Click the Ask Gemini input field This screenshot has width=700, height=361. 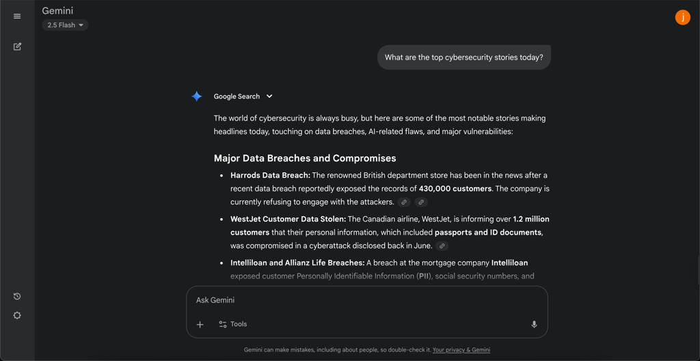[366, 300]
